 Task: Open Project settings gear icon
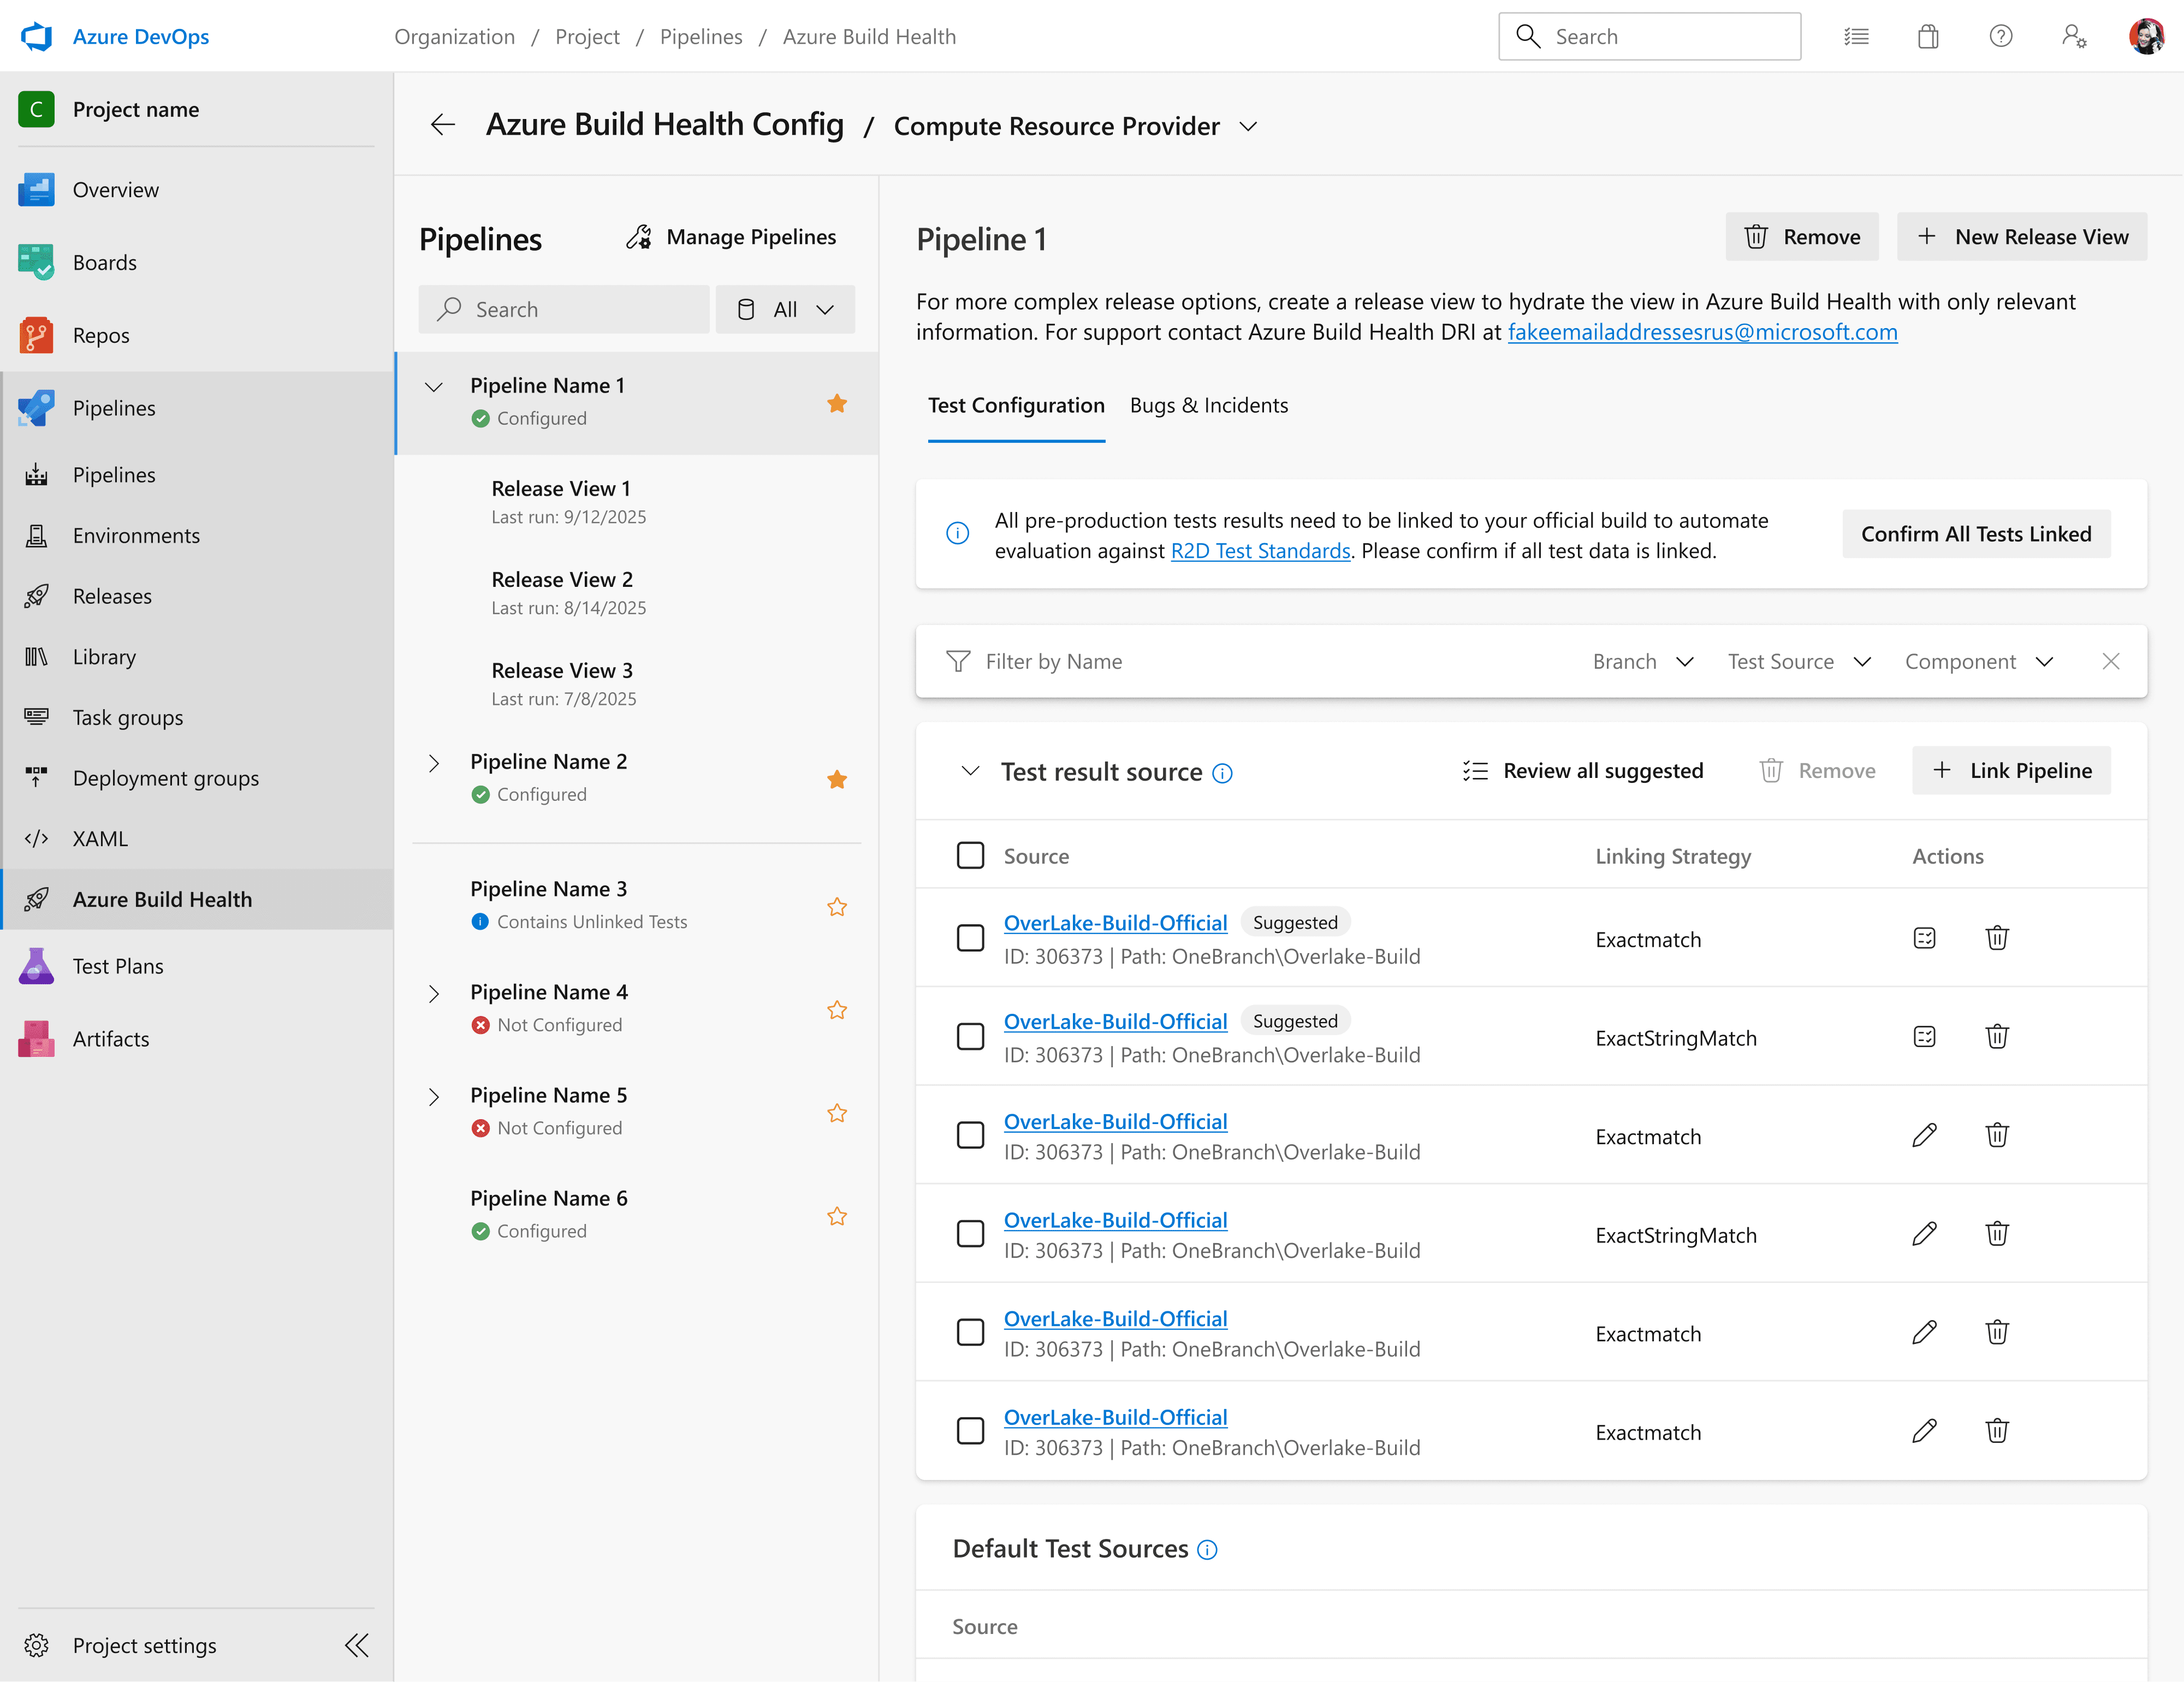(x=36, y=1646)
